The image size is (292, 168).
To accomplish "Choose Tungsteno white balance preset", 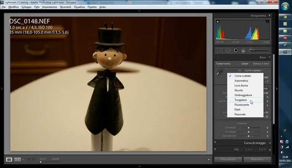I will click(x=240, y=100).
